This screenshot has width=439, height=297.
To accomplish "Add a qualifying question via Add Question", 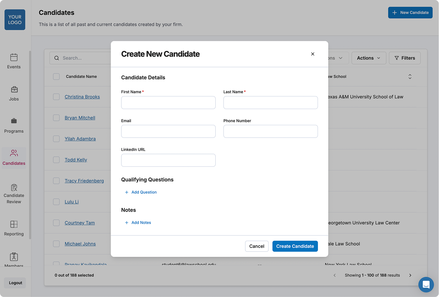I will tap(141, 192).
